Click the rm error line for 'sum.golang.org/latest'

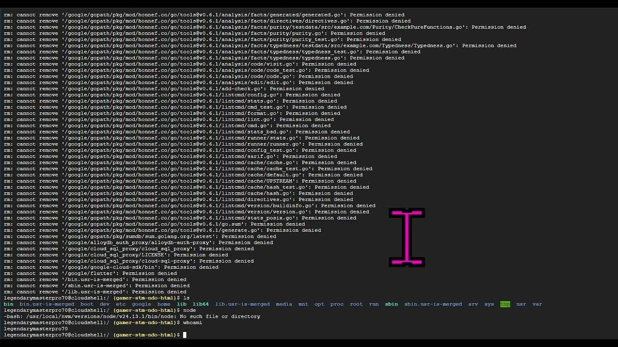140,237
